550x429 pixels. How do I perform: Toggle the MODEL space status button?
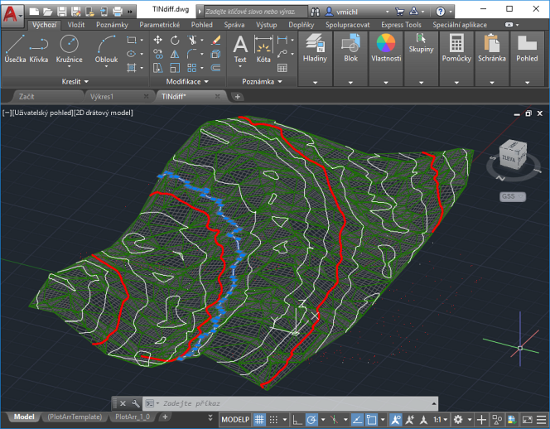[234, 419]
